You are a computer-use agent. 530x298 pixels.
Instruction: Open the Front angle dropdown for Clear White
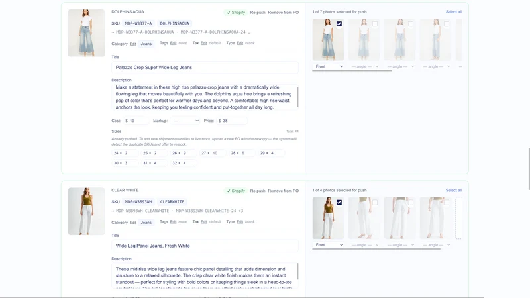(328, 244)
